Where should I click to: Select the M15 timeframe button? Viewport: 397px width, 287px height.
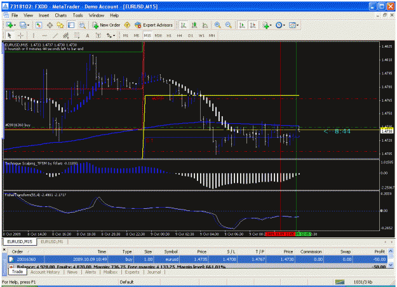click(147, 36)
